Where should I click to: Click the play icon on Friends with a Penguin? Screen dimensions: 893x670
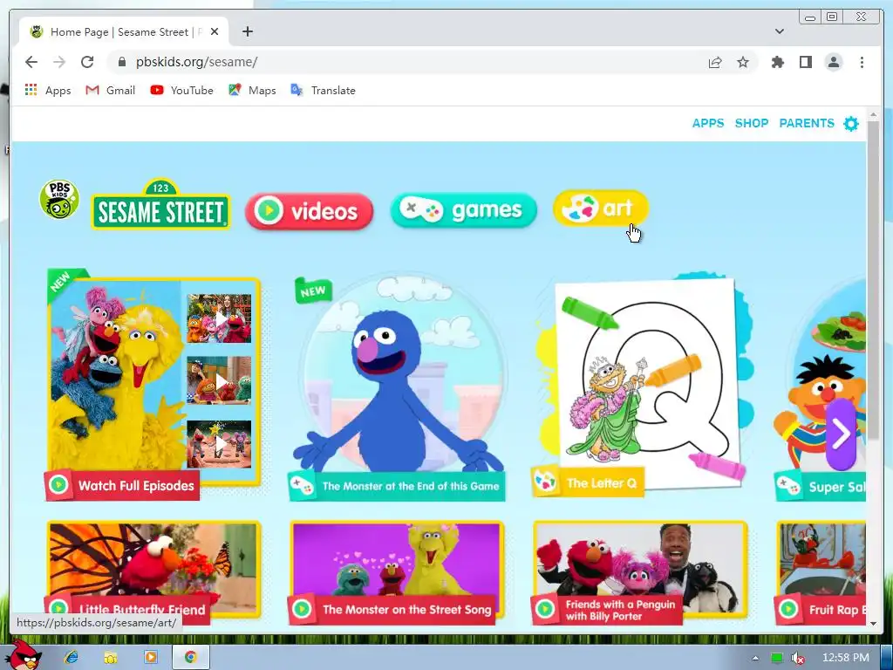545,609
